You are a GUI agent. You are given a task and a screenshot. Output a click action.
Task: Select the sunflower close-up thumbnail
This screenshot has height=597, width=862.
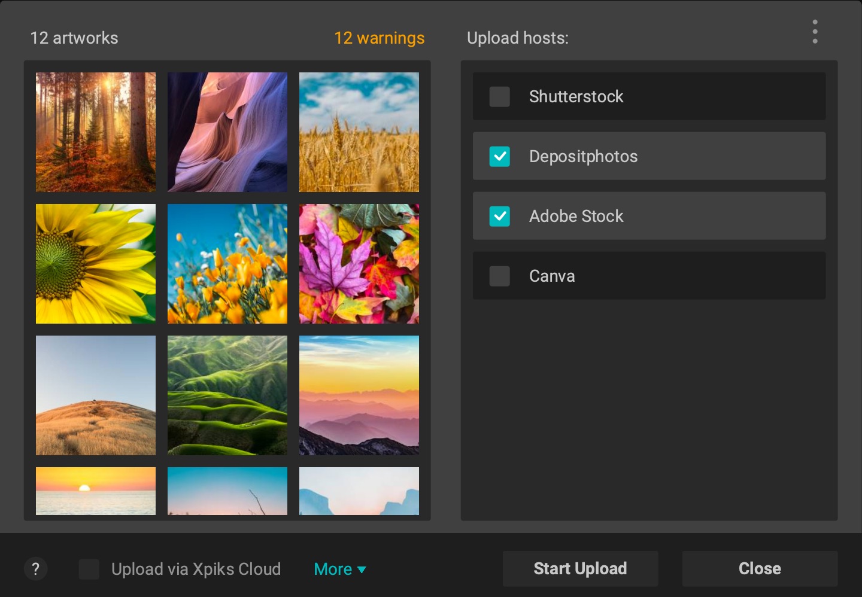click(x=95, y=263)
